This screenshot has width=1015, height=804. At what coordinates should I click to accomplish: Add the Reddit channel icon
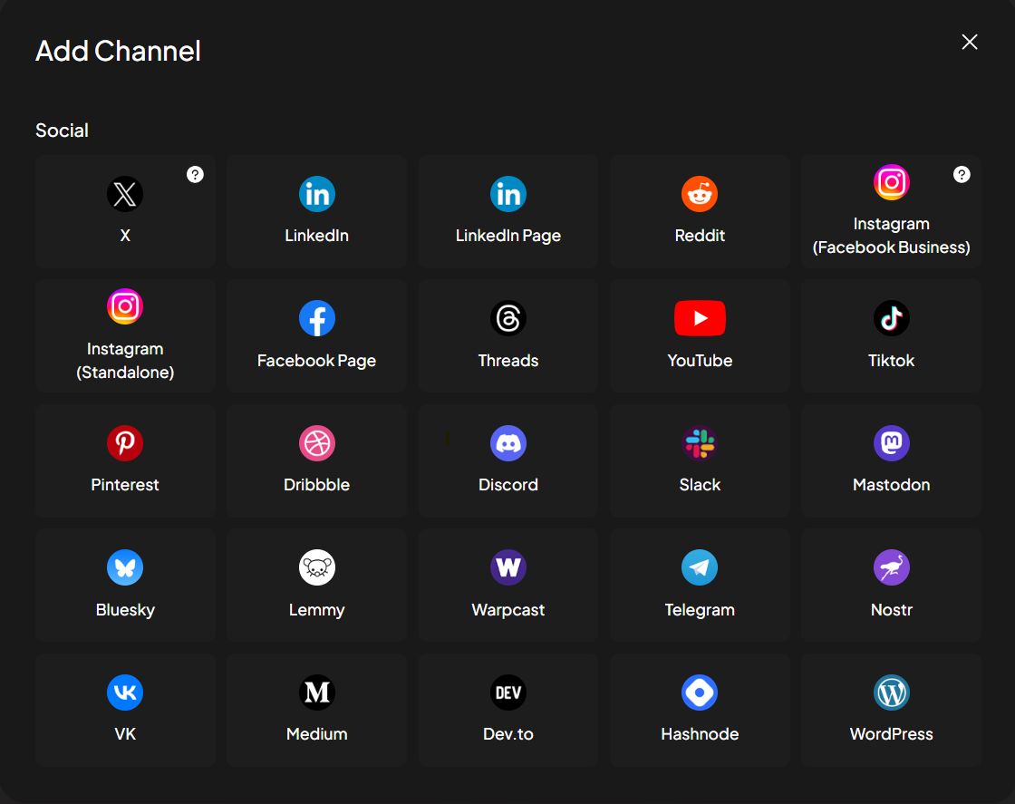coord(700,194)
